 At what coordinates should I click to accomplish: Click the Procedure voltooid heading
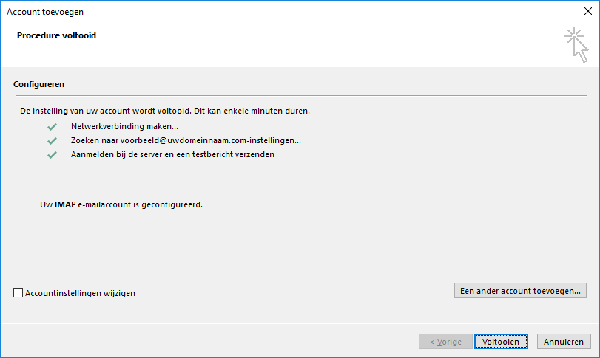[57, 35]
